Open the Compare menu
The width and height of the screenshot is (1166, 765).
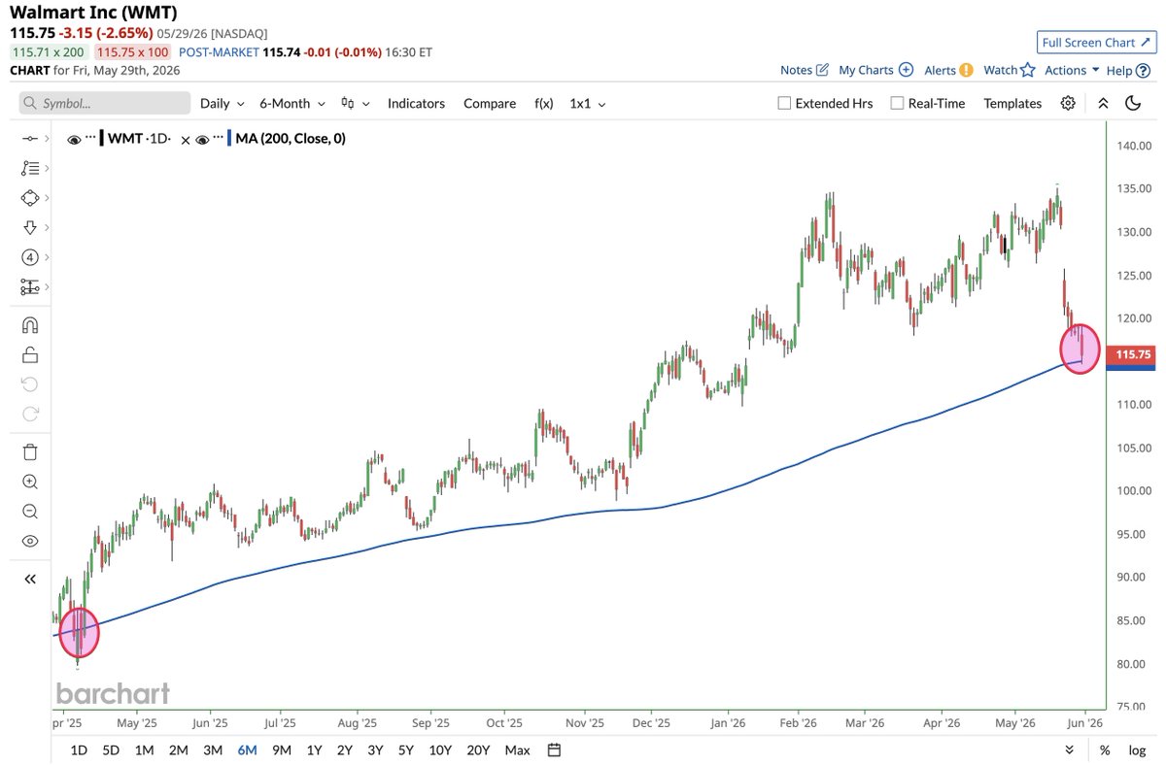click(490, 103)
